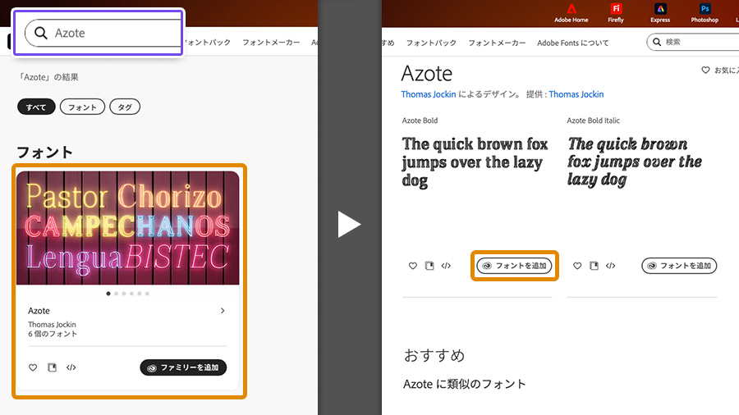Image resolution: width=739 pixels, height=415 pixels.
Task: Click code icon for Azote Bold Italic
Action: [610, 266]
